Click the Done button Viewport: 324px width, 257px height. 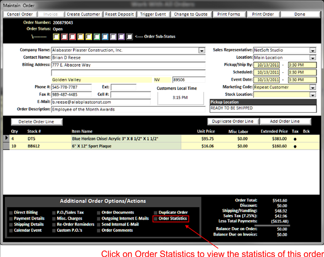point(301,14)
